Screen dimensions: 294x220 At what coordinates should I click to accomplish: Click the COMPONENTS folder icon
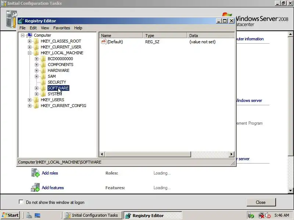pyautogui.click(x=43, y=65)
